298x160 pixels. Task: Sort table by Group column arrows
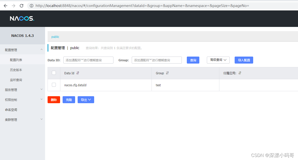click(x=167, y=73)
